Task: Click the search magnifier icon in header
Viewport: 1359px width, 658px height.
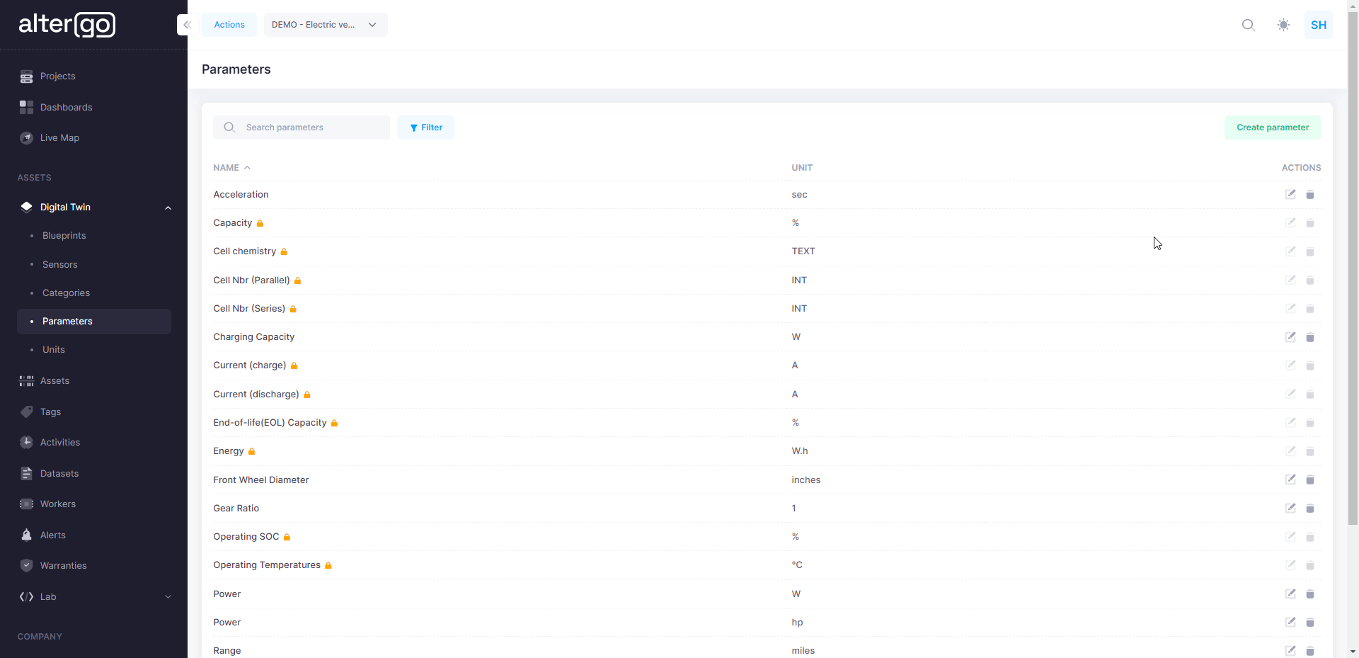Action: [x=1248, y=25]
